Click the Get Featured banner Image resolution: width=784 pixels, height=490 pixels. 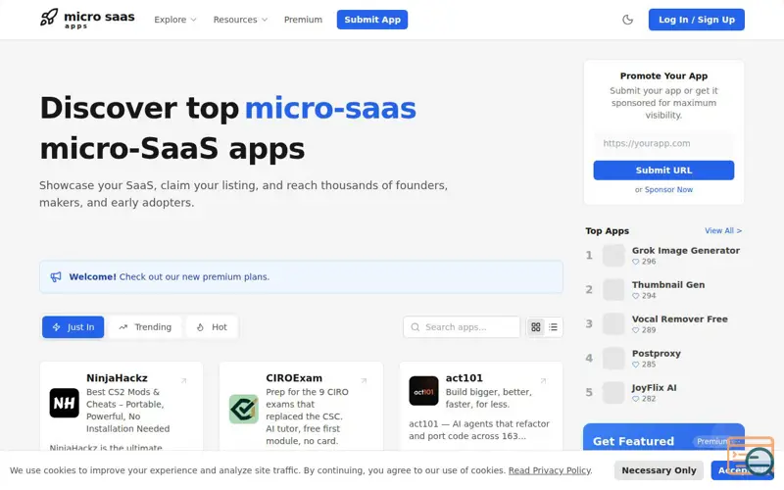pos(663,438)
